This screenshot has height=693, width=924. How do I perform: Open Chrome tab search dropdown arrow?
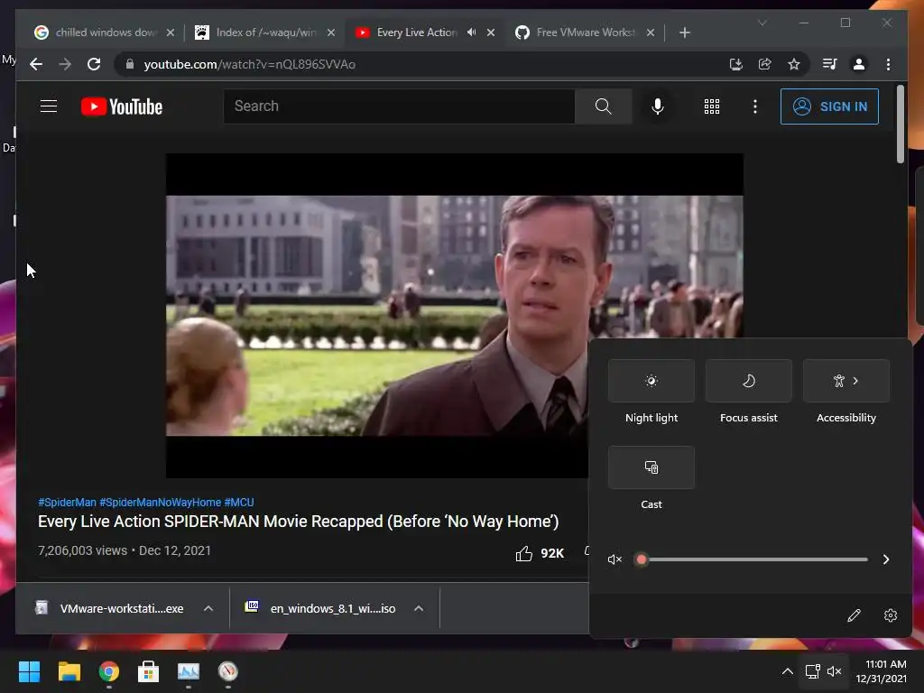point(762,23)
